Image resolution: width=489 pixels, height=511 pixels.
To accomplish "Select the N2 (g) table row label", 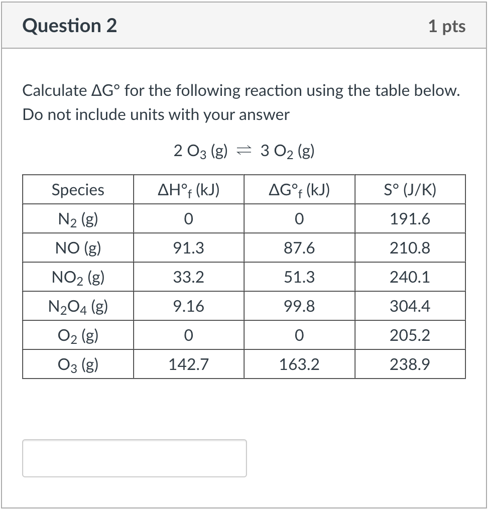I will click(x=78, y=218).
